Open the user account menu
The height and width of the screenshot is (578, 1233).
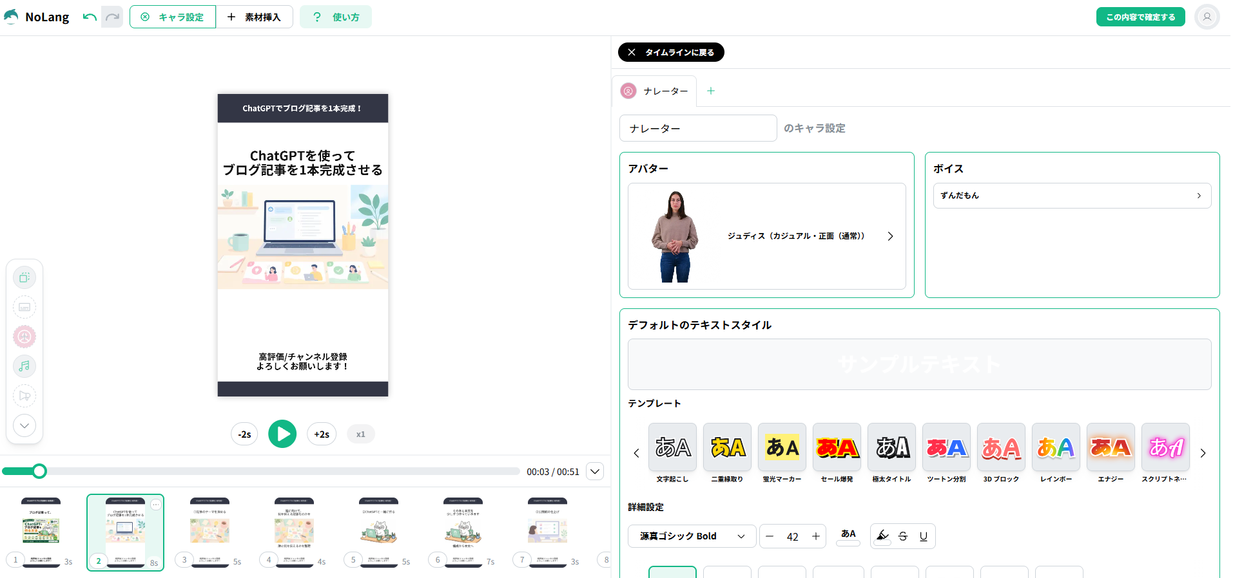coord(1207,17)
